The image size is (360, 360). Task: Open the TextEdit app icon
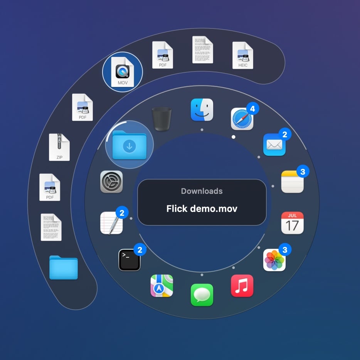pos(111,223)
